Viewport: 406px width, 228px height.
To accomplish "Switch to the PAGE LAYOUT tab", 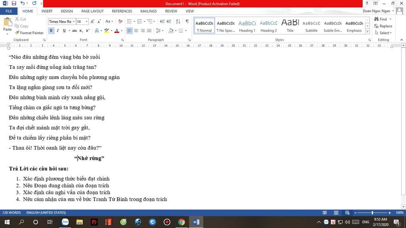I will [x=92, y=11].
